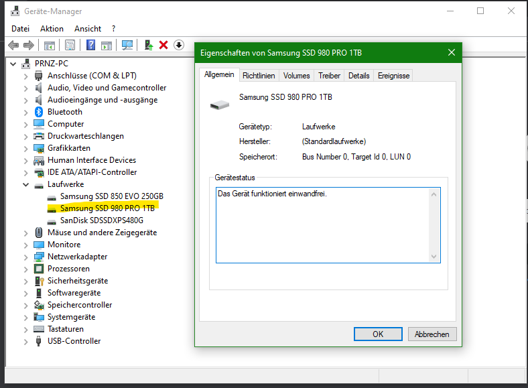Screen dimensions: 528x388
Task: Click the Netzwerkadapter icon
Action: [39, 257]
